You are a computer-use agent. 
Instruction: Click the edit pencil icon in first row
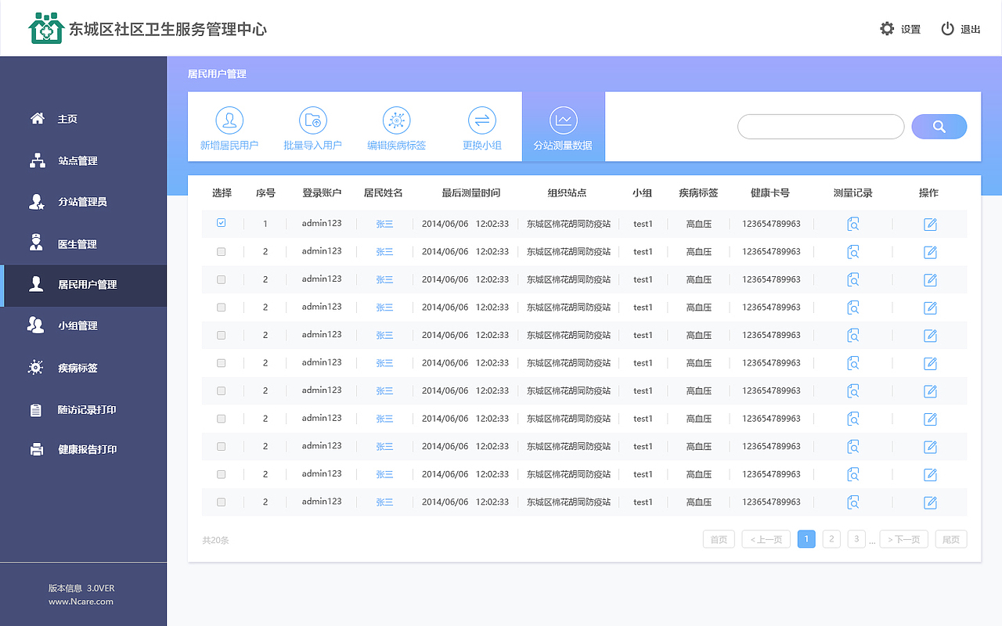[x=929, y=224]
